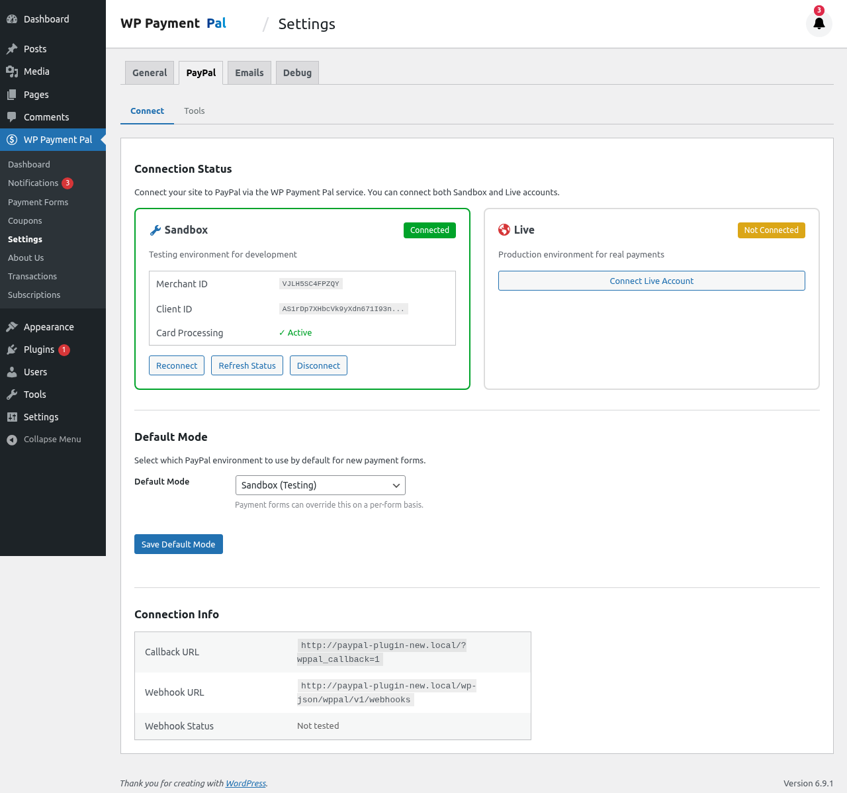Open the notification bell with 3 alerts

pyautogui.click(x=819, y=23)
